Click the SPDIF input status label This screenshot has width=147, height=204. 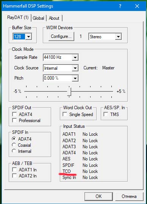[x=68, y=165]
